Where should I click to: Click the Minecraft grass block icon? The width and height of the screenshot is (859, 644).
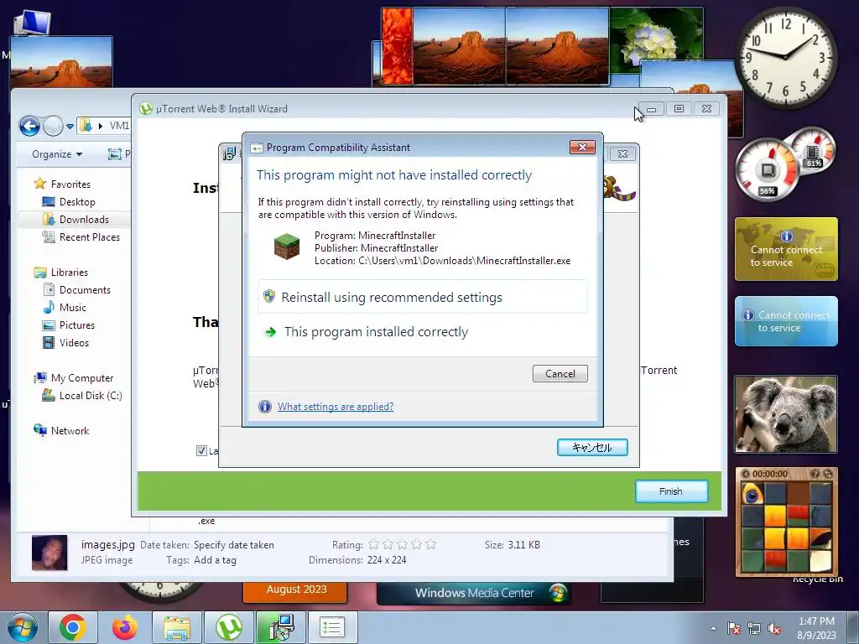287,247
